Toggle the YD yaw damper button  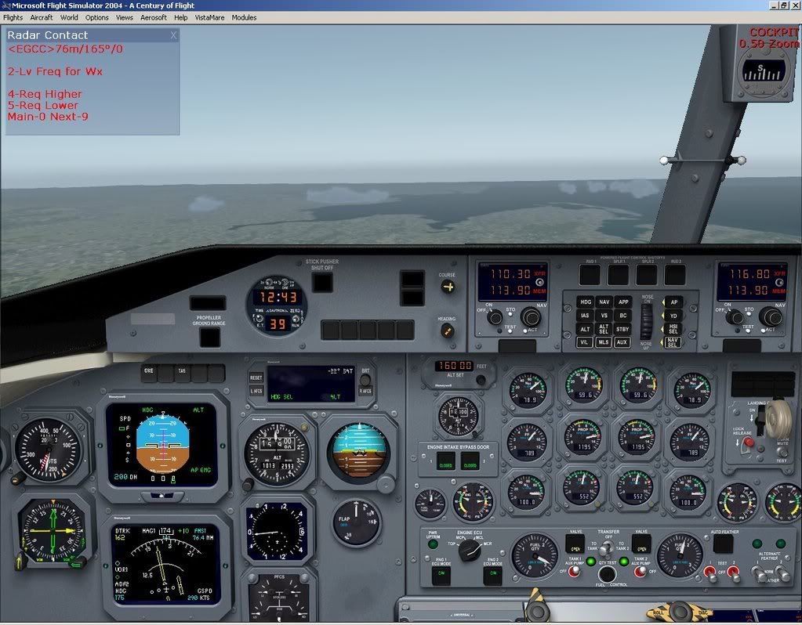(673, 316)
